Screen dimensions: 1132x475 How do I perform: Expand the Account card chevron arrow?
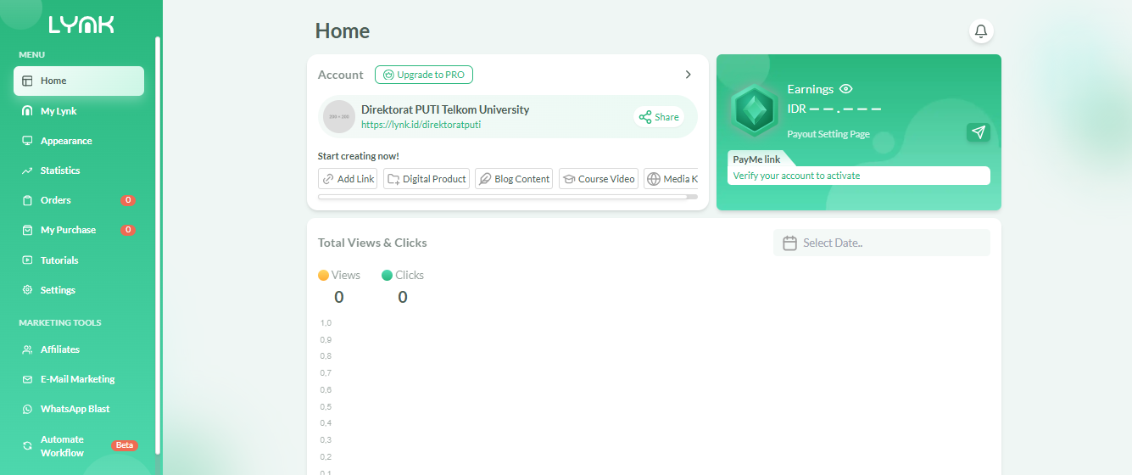click(x=689, y=75)
